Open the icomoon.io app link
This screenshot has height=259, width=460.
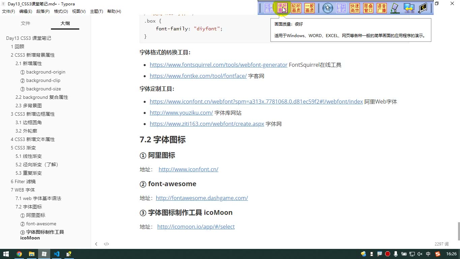[196, 227]
